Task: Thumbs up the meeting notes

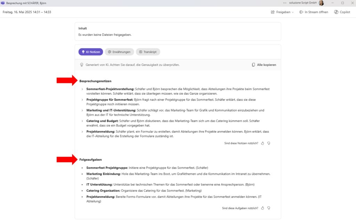Action: click(262, 143)
